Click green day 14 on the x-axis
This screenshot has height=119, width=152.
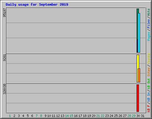pos(67,116)
